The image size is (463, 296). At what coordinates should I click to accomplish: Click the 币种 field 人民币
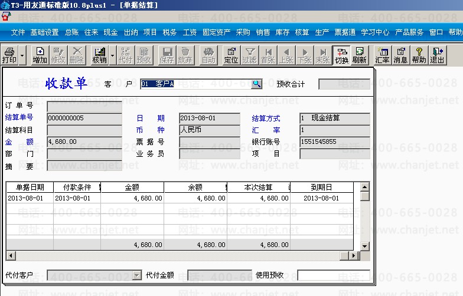[209, 130]
